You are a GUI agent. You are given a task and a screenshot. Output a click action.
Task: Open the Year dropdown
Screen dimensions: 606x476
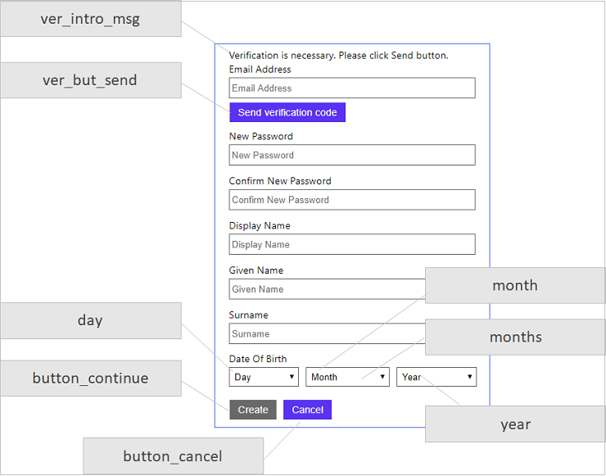point(436,377)
